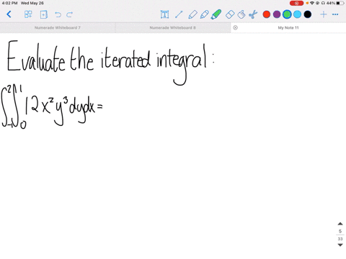
Task: Select the My Note 11 tab
Action: [288, 28]
